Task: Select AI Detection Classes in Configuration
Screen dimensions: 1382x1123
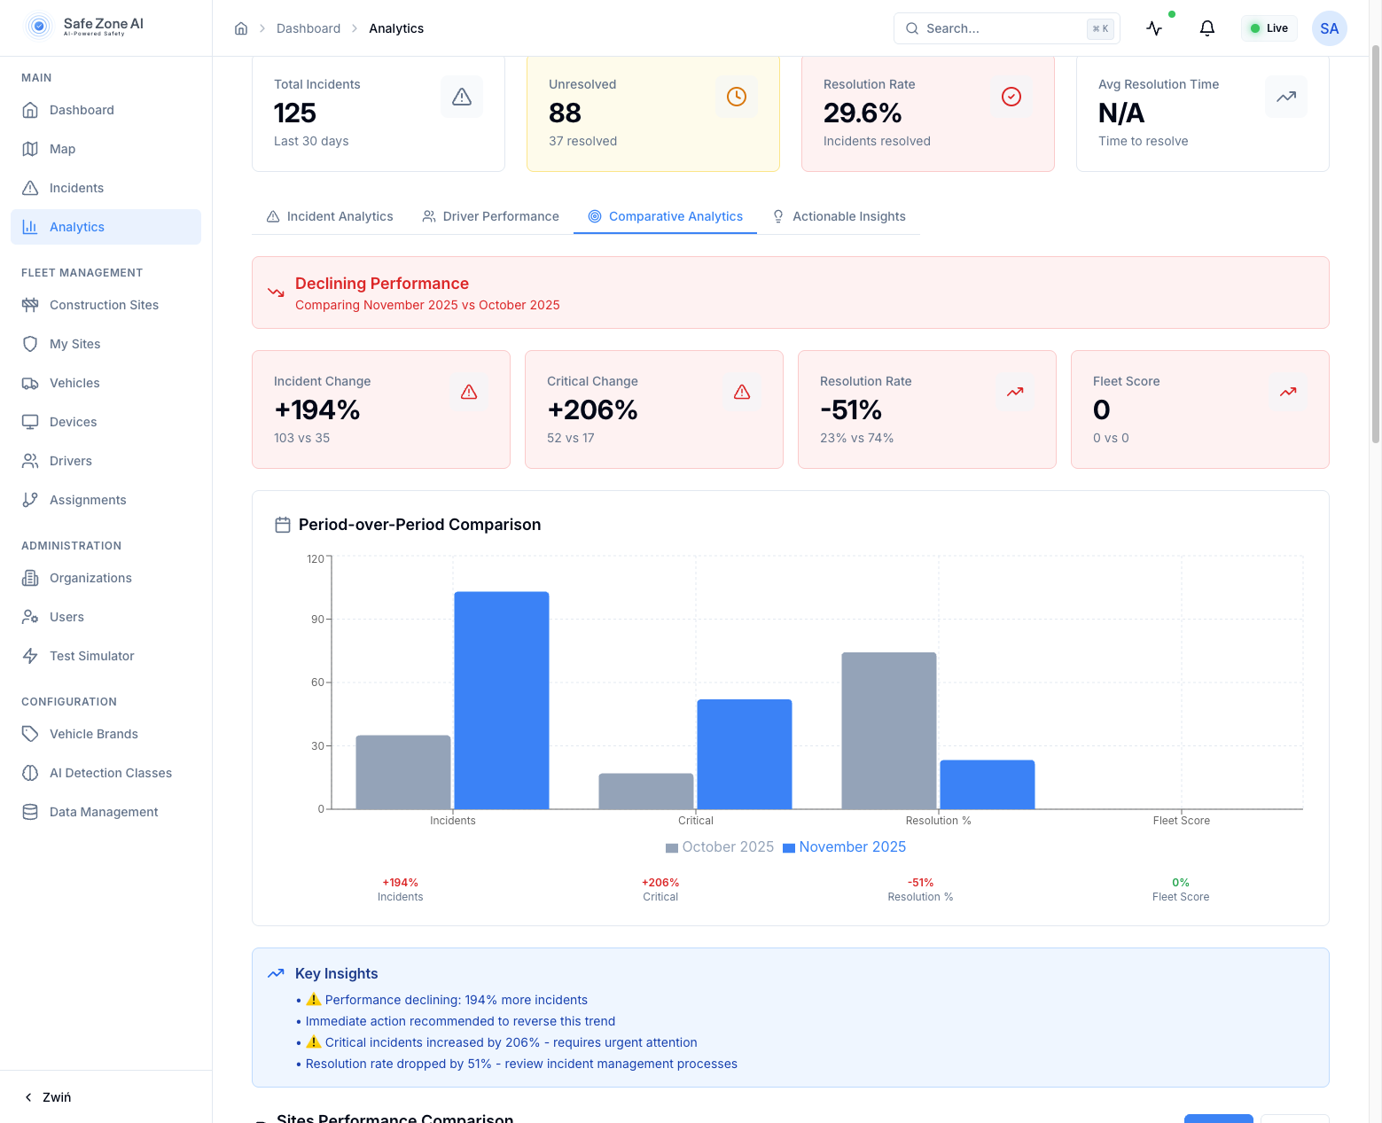Action: 111,773
